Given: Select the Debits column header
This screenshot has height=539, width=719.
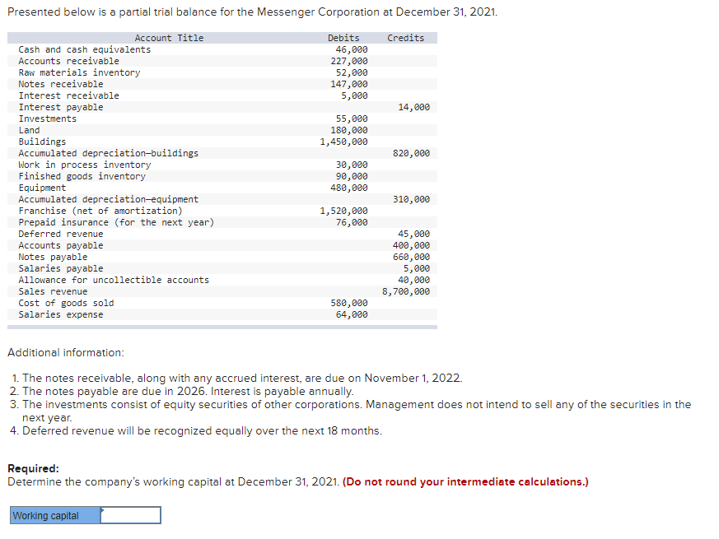Looking at the screenshot, I should click(x=343, y=37).
